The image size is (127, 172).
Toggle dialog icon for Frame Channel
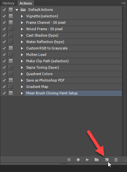11,22
